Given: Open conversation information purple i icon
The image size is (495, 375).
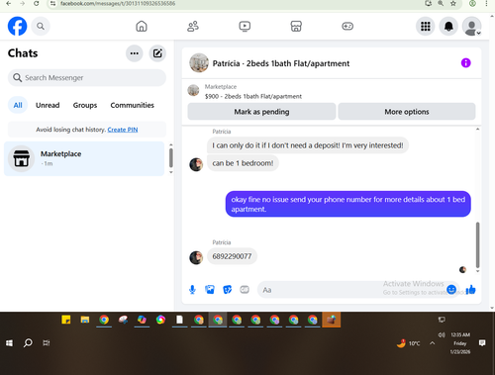Looking at the screenshot, I should pos(465,62).
